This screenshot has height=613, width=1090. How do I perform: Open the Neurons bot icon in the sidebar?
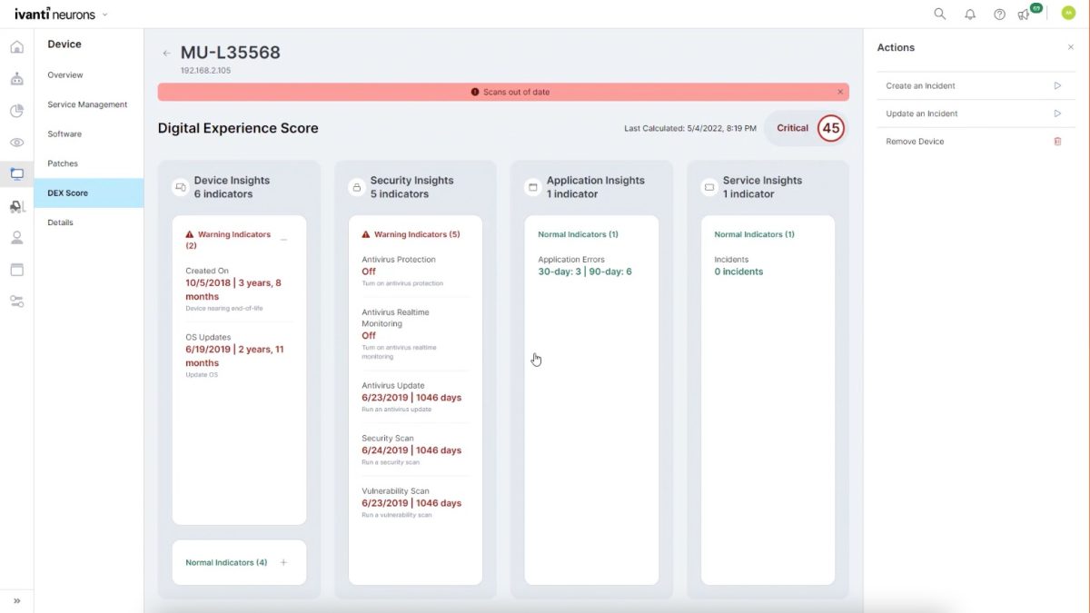tap(16, 78)
